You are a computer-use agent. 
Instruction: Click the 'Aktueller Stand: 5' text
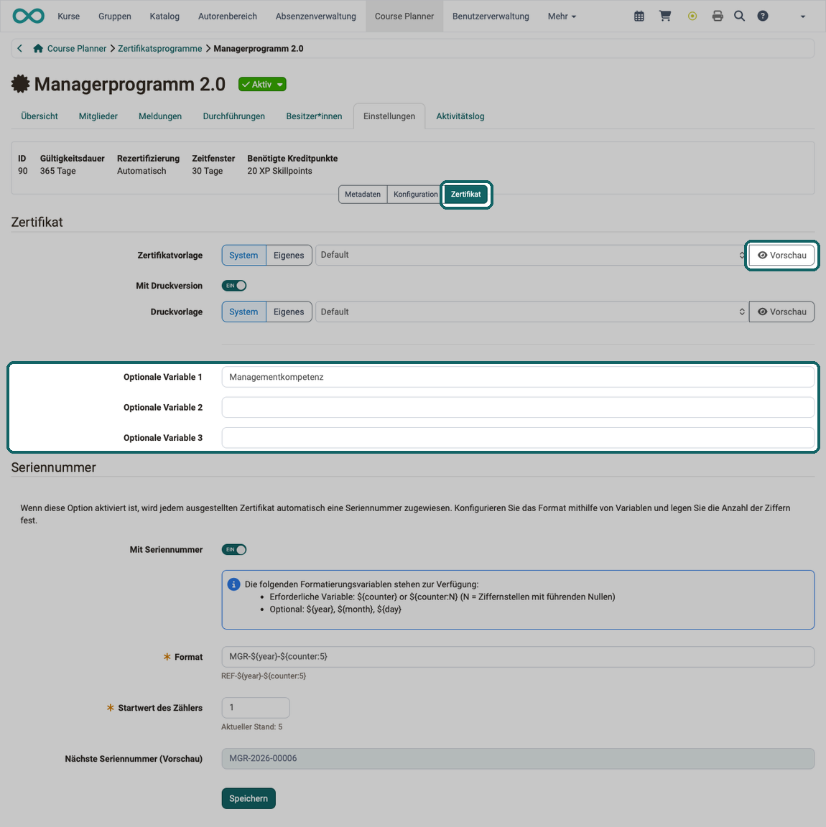252,726
